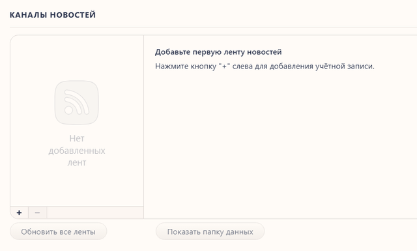This screenshot has height=251, width=417.
Task: Open data folder with «Показать папку данных»
Action: tap(210, 231)
